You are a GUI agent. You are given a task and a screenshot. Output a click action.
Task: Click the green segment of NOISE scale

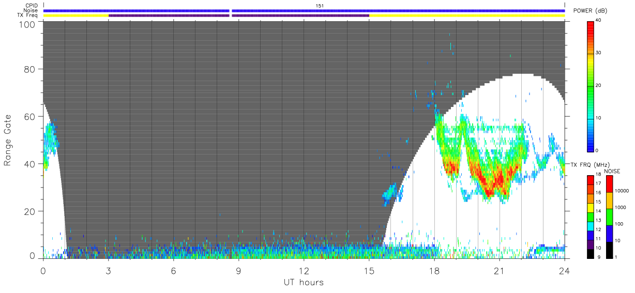click(x=610, y=217)
